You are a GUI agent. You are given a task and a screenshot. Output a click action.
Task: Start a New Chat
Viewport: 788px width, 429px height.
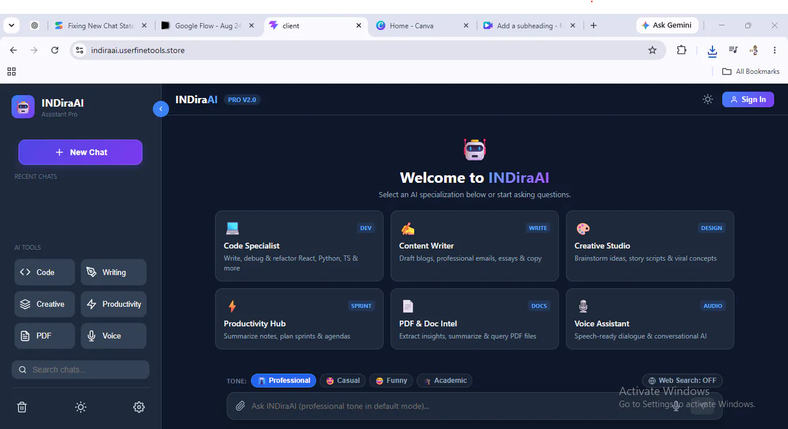pos(80,152)
